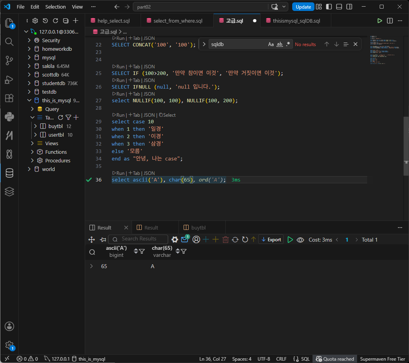Expand the buytbl table

[36, 126]
